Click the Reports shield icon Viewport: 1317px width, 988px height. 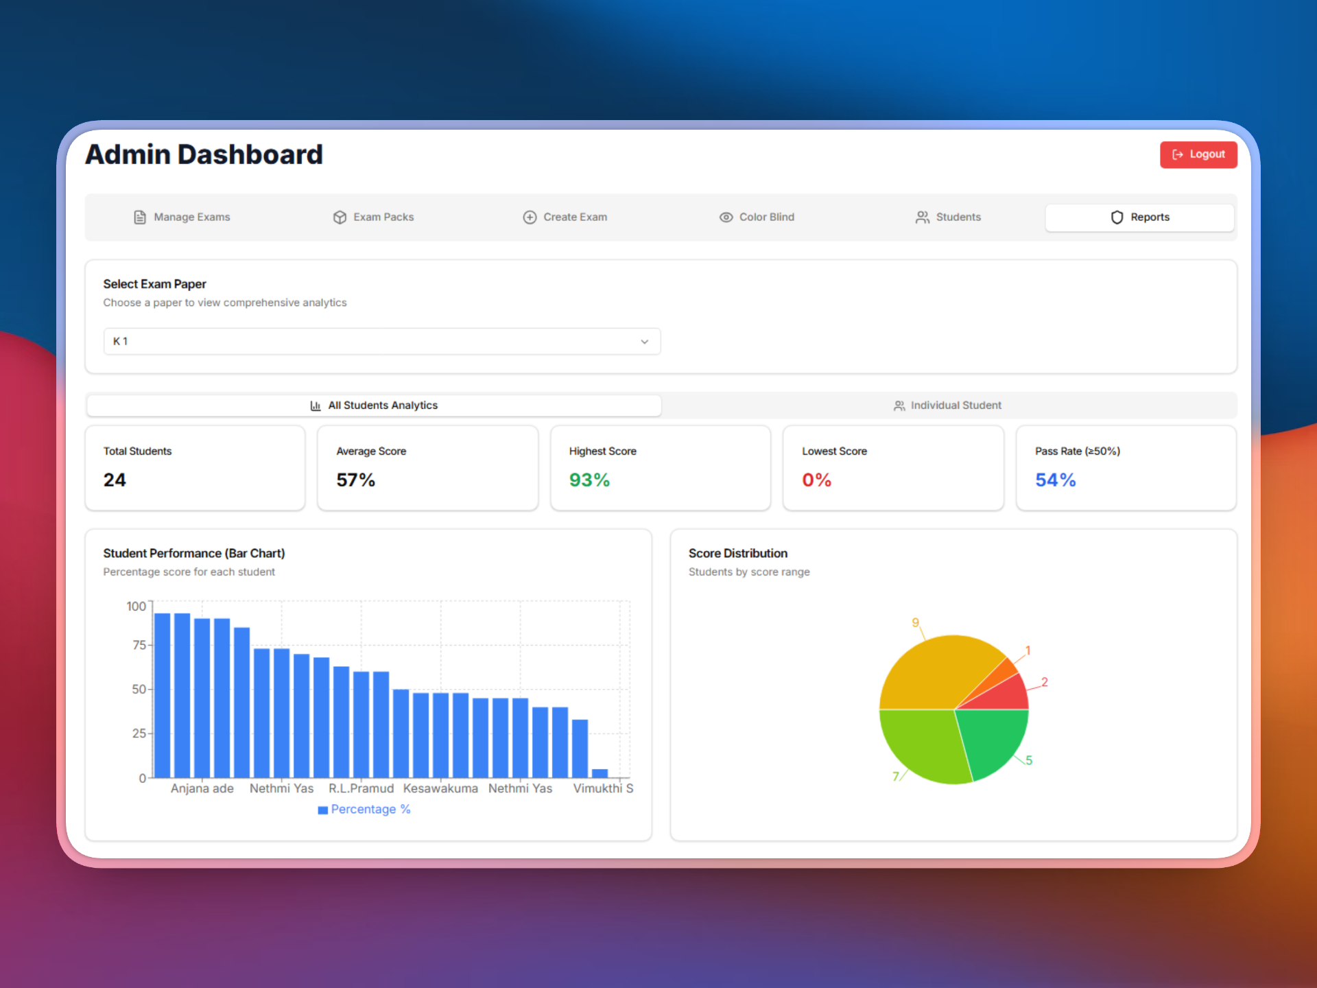click(1117, 217)
